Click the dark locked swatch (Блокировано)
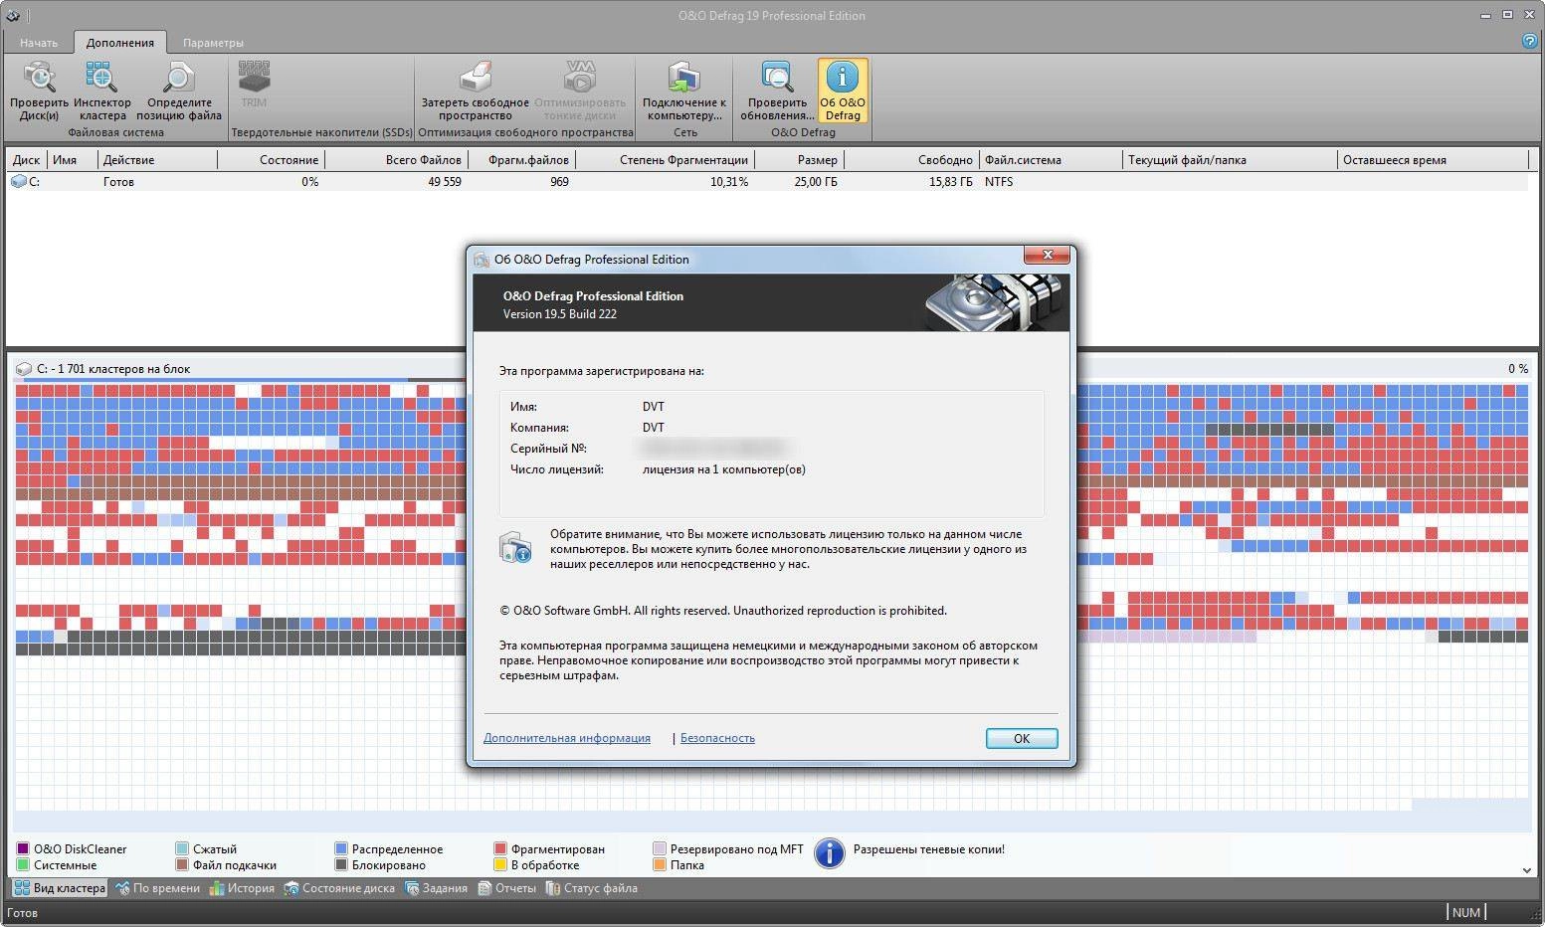This screenshot has width=1545, height=927. [341, 865]
